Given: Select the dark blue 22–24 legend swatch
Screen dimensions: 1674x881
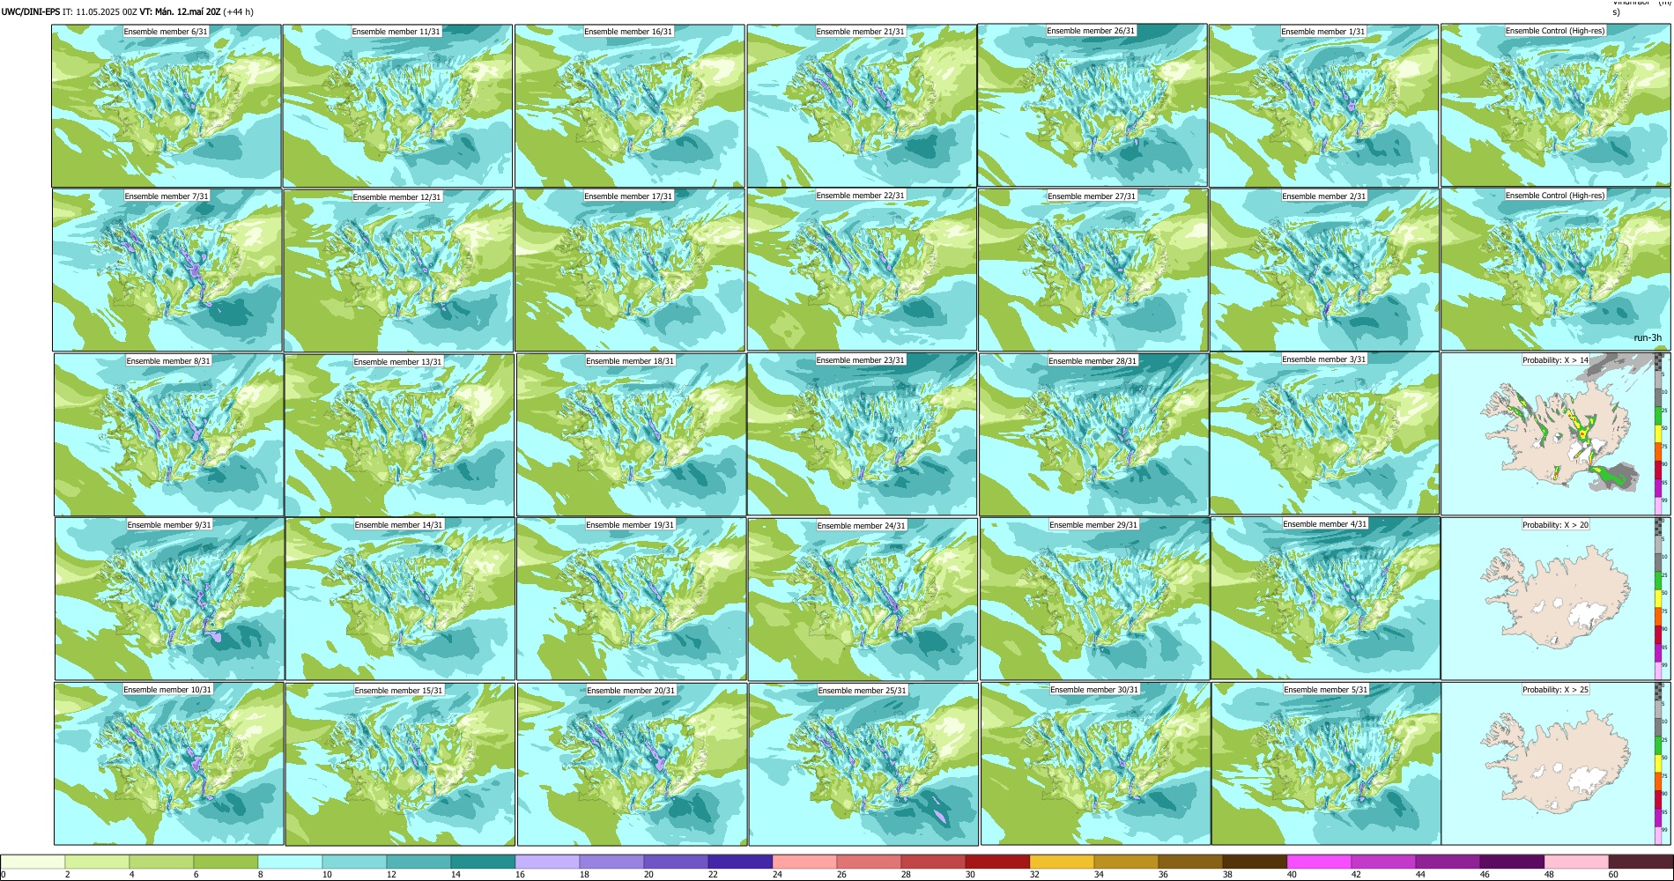Looking at the screenshot, I should [x=740, y=862].
